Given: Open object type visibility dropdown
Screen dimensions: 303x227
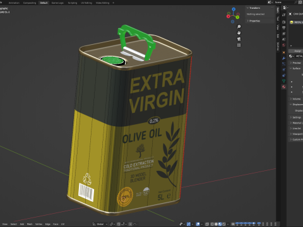Looking at the screenshot, I should pyautogui.click(x=182, y=224).
